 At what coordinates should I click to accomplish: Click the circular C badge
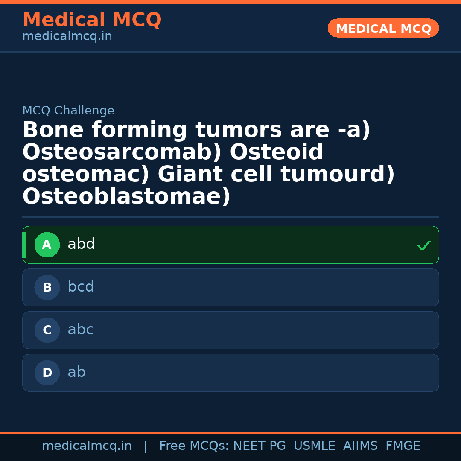click(47, 330)
